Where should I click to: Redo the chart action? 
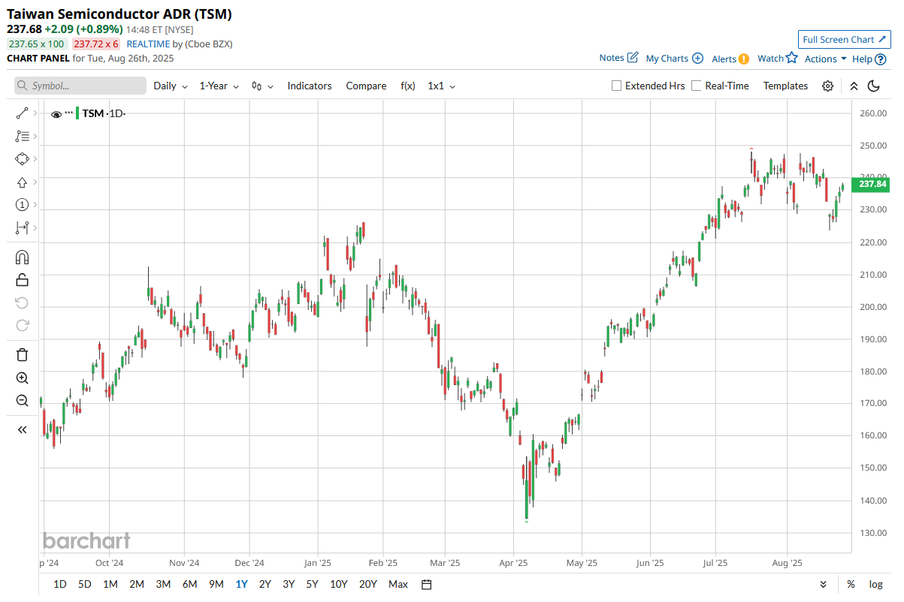coord(22,325)
